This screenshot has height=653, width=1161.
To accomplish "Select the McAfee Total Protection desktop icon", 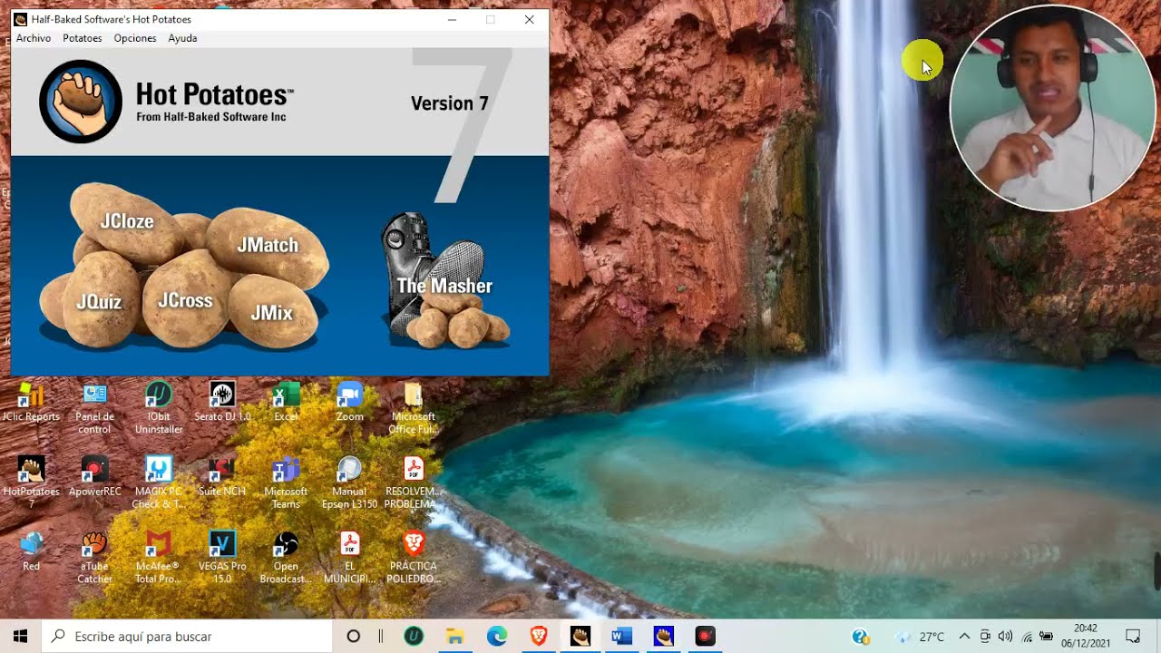I will click(x=159, y=556).
